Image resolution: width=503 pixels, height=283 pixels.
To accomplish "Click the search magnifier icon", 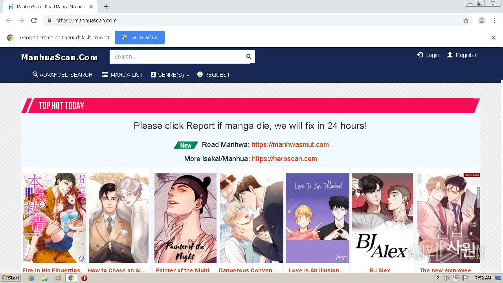I will point(249,57).
